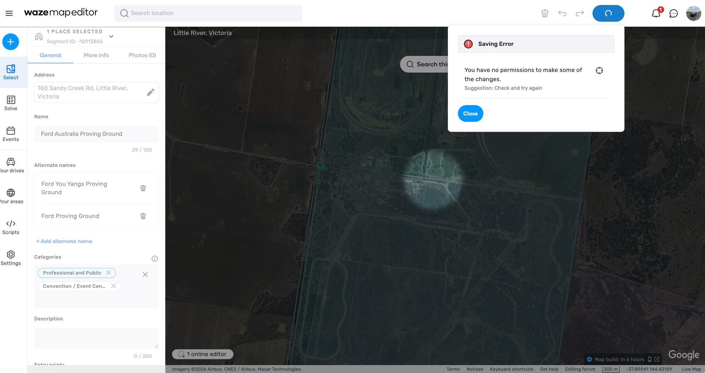The image size is (705, 373).
Task: Switch to the Photos (0) tab
Action: tap(142, 55)
